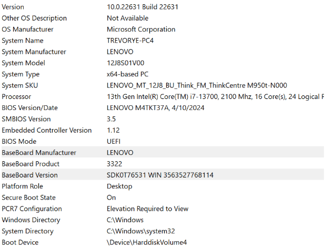Click the Secure Boot State label
Screen dimensions: 325x247
[28, 197]
